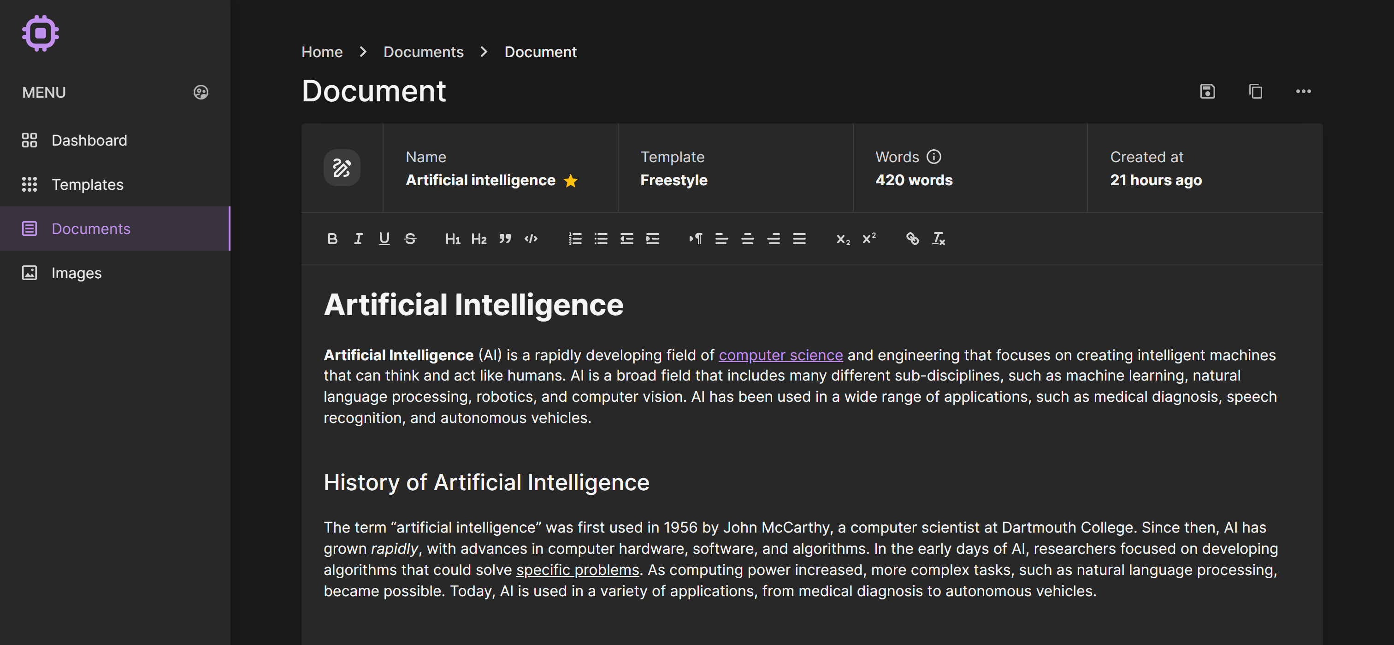Image resolution: width=1394 pixels, height=645 pixels.
Task: Navigate to Documents via the breadcrumb
Action: pyautogui.click(x=423, y=51)
